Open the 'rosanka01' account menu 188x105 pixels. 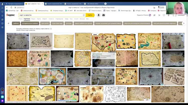tap(181, 15)
